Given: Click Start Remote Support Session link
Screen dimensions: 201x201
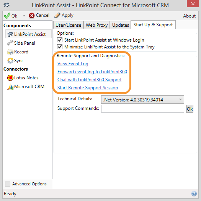Looking at the screenshot, I should (88, 88).
